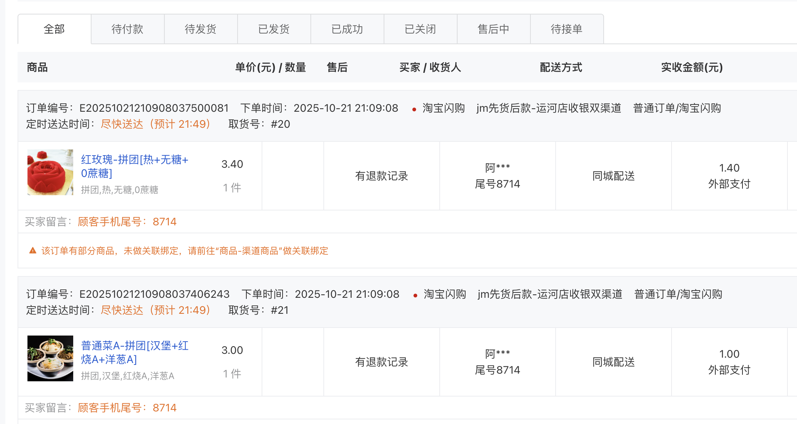The width and height of the screenshot is (797, 424).
Task: Switch to the 全部 orders tab
Action: [x=54, y=29]
